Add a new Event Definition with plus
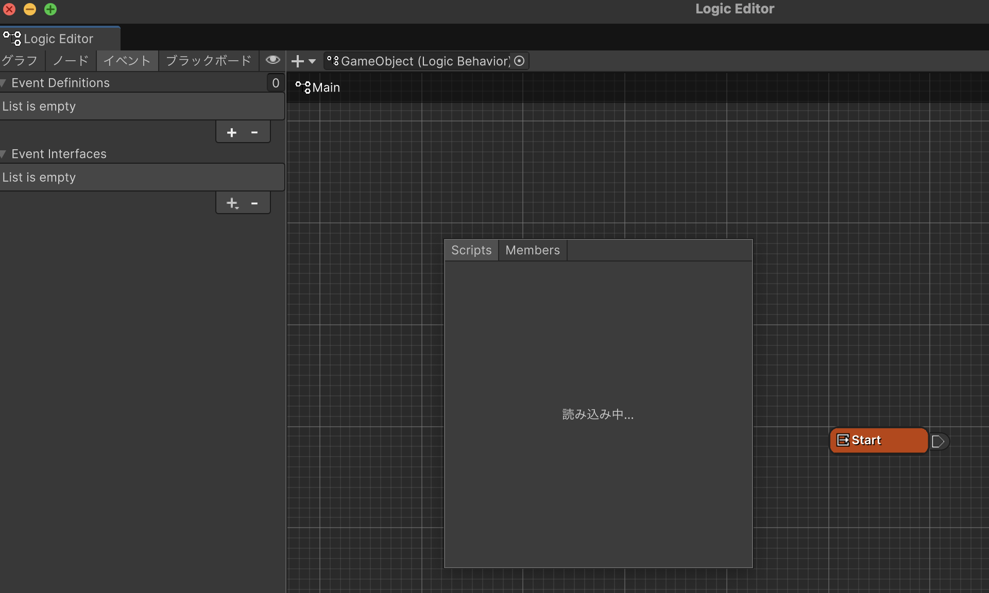Viewport: 989px width, 593px height. click(231, 133)
